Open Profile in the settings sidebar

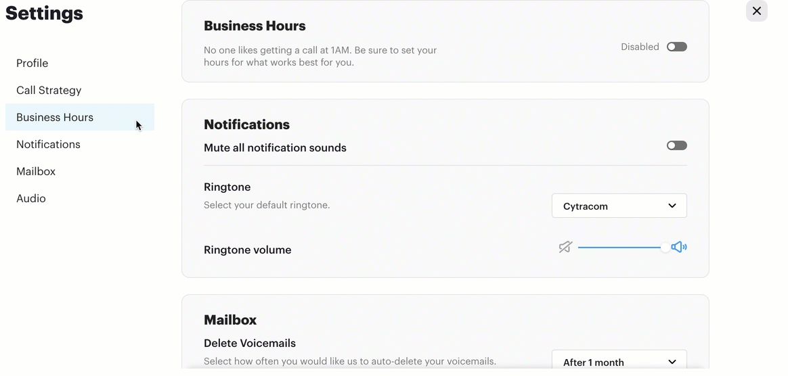click(32, 64)
